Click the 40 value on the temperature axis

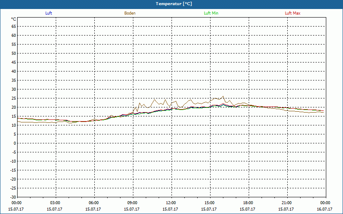[14, 71]
